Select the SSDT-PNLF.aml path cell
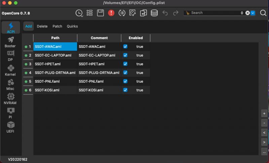269x163 pixels. (x=55, y=81)
